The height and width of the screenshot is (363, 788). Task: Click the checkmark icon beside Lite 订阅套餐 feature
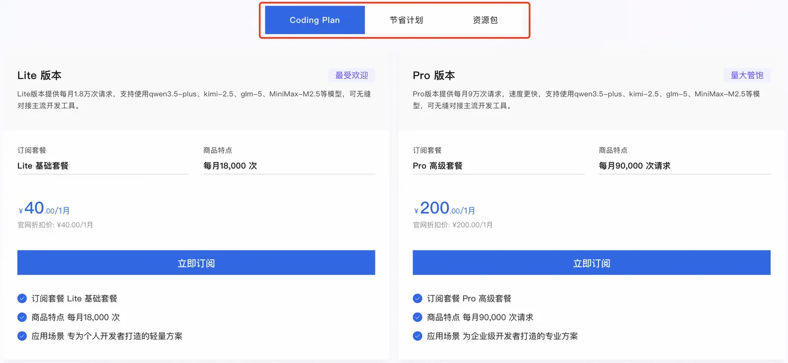point(21,298)
